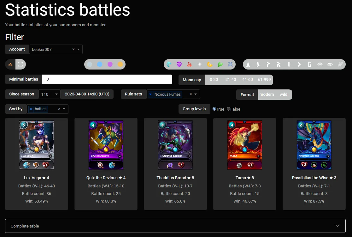Select the last edition icon resembling a bandage
The width and height of the screenshot is (352, 237).
[340, 64]
